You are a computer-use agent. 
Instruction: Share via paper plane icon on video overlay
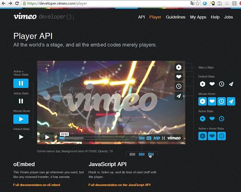[179, 96]
